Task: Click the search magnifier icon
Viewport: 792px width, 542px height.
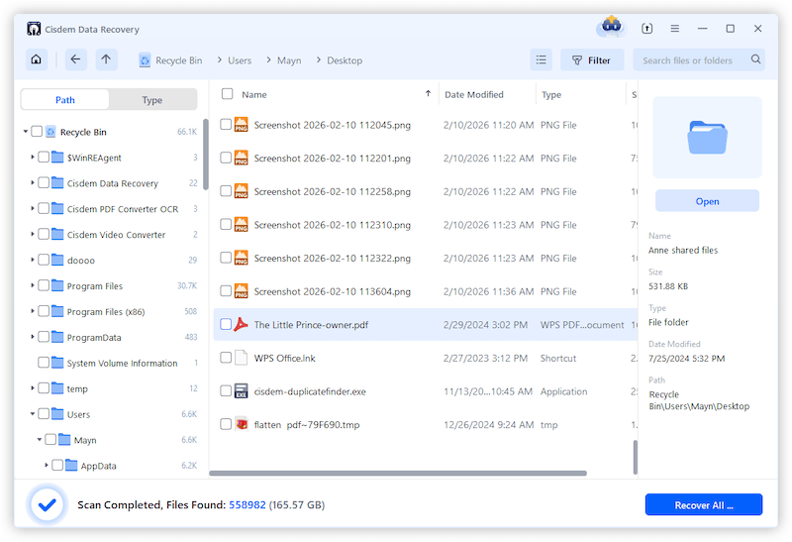Action: pos(755,59)
